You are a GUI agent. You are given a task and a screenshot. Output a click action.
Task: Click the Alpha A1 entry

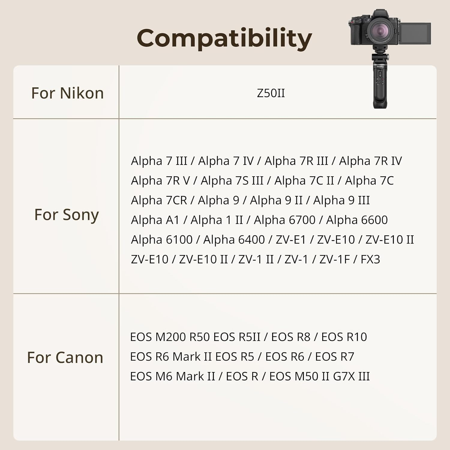click(x=155, y=220)
